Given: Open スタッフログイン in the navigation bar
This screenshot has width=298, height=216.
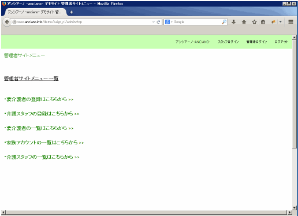Looking at the screenshot, I should coord(228,42).
